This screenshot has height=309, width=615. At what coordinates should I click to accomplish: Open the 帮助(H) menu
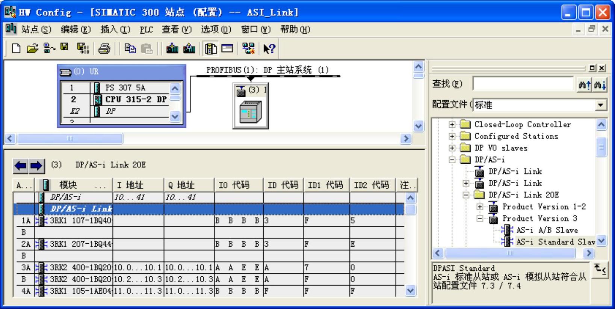tap(295, 29)
